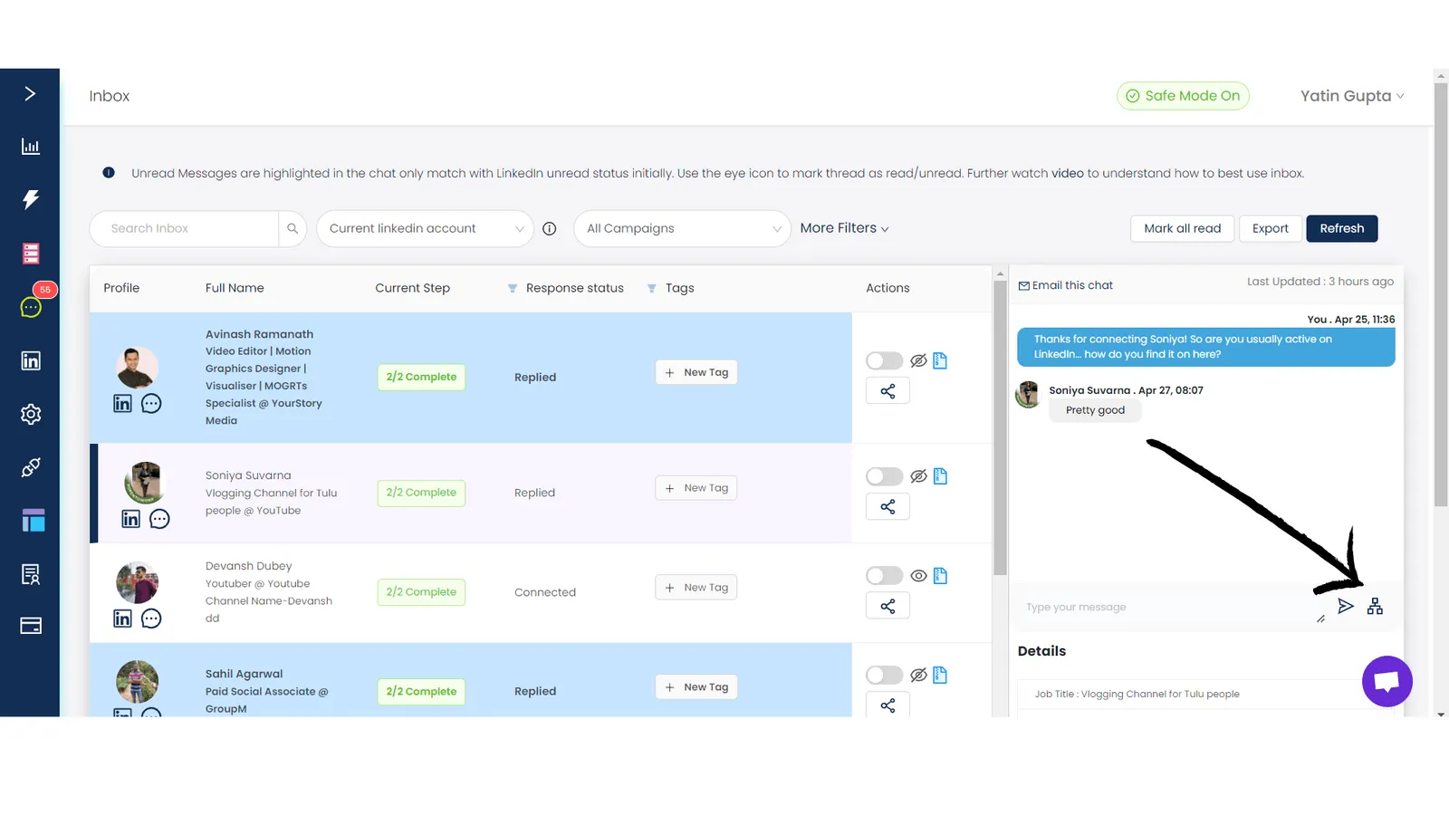This screenshot has height=815, width=1449.
Task: Open the settings gear in the sidebar
Action: click(30, 414)
